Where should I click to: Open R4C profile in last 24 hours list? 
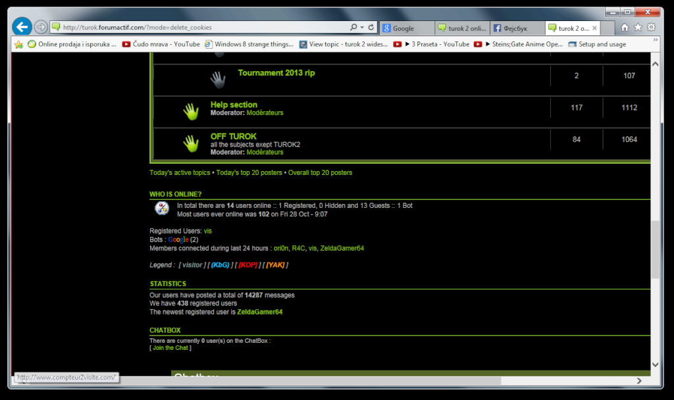pyautogui.click(x=298, y=248)
